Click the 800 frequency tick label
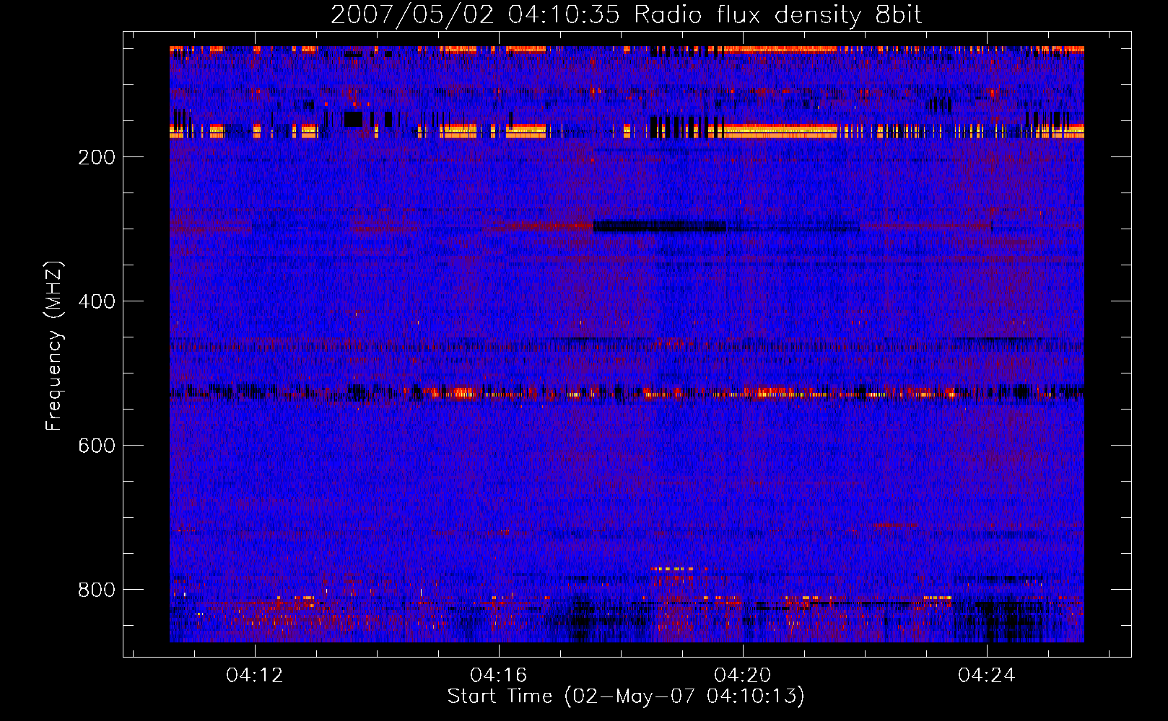Image resolution: width=1168 pixels, height=721 pixels. [x=97, y=590]
